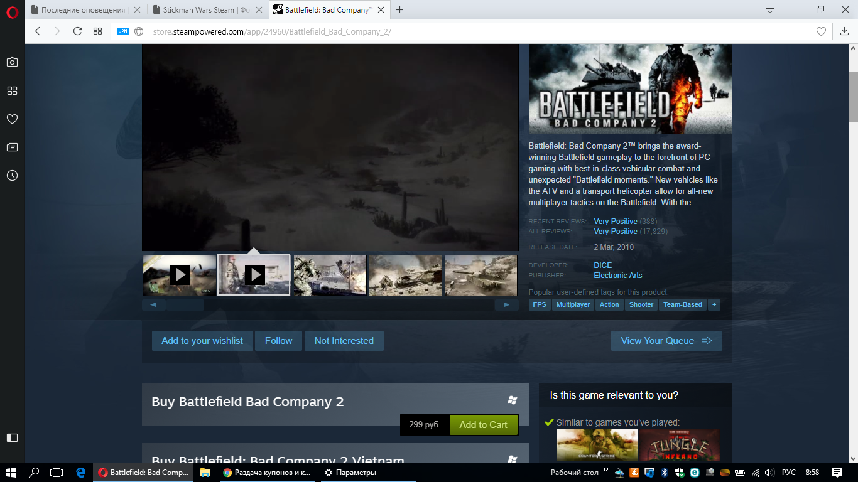Click the thumbnail strip scroll handle

185,305
